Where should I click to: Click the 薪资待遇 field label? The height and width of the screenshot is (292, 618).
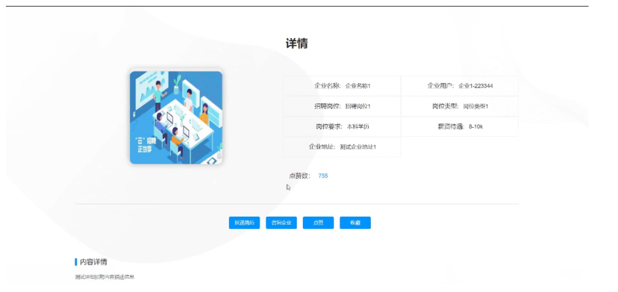point(451,126)
